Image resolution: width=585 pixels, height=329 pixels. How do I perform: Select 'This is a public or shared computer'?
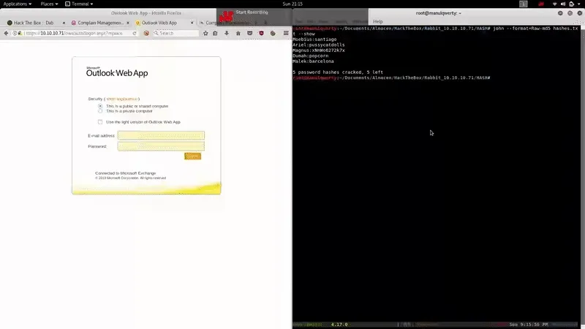100,106
